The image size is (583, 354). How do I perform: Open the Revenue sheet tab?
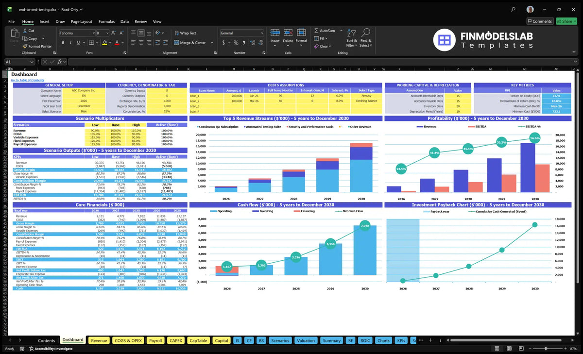[99, 340]
